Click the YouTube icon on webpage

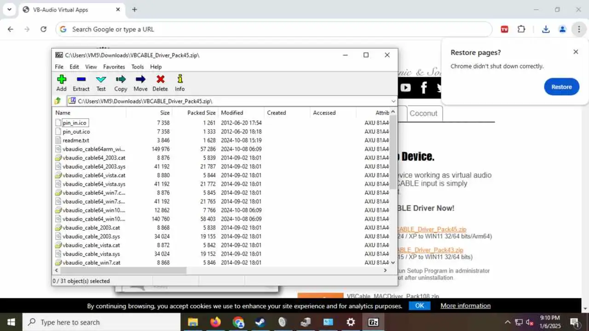[x=405, y=87]
